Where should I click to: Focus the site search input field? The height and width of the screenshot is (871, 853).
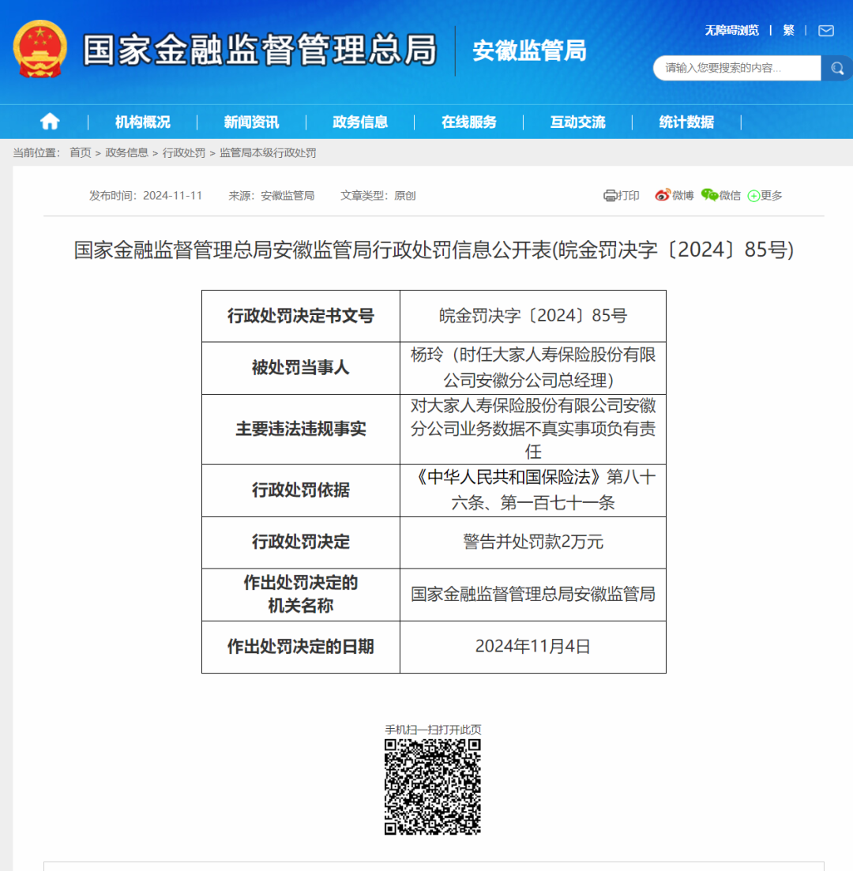tap(737, 68)
